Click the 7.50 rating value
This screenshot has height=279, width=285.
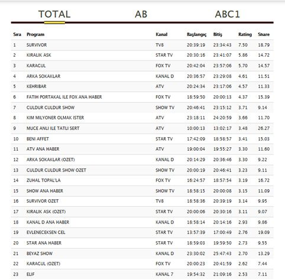243,45
